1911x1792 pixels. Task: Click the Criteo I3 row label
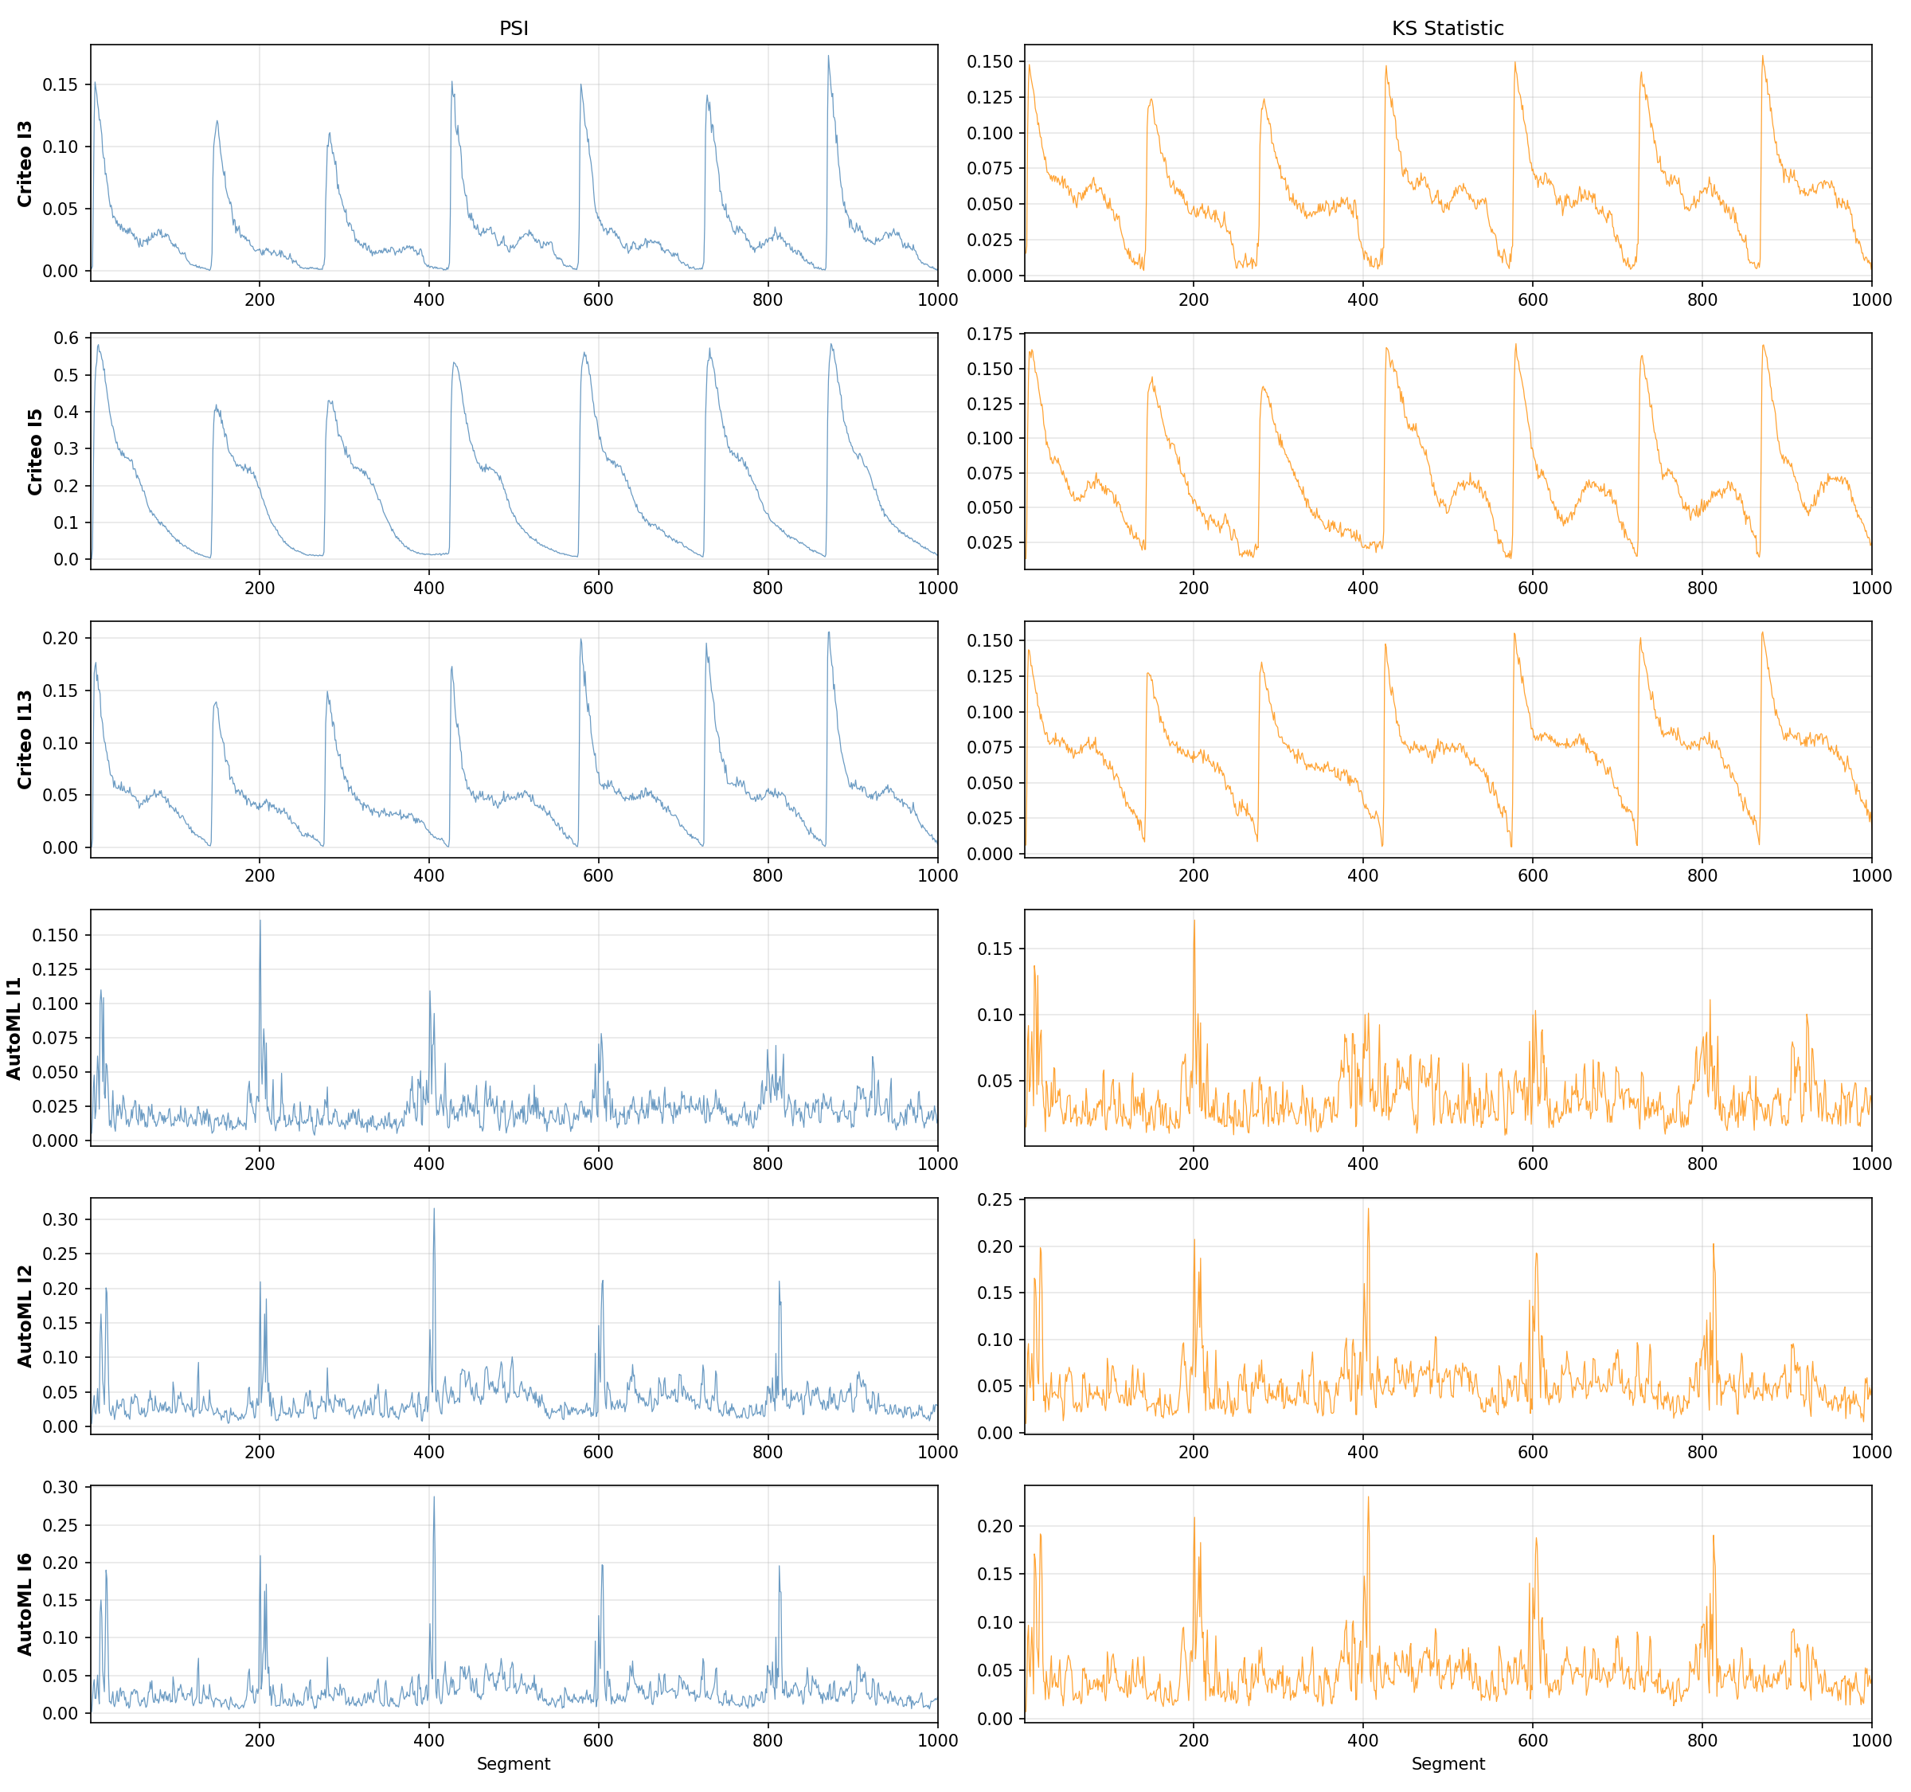click(25, 163)
